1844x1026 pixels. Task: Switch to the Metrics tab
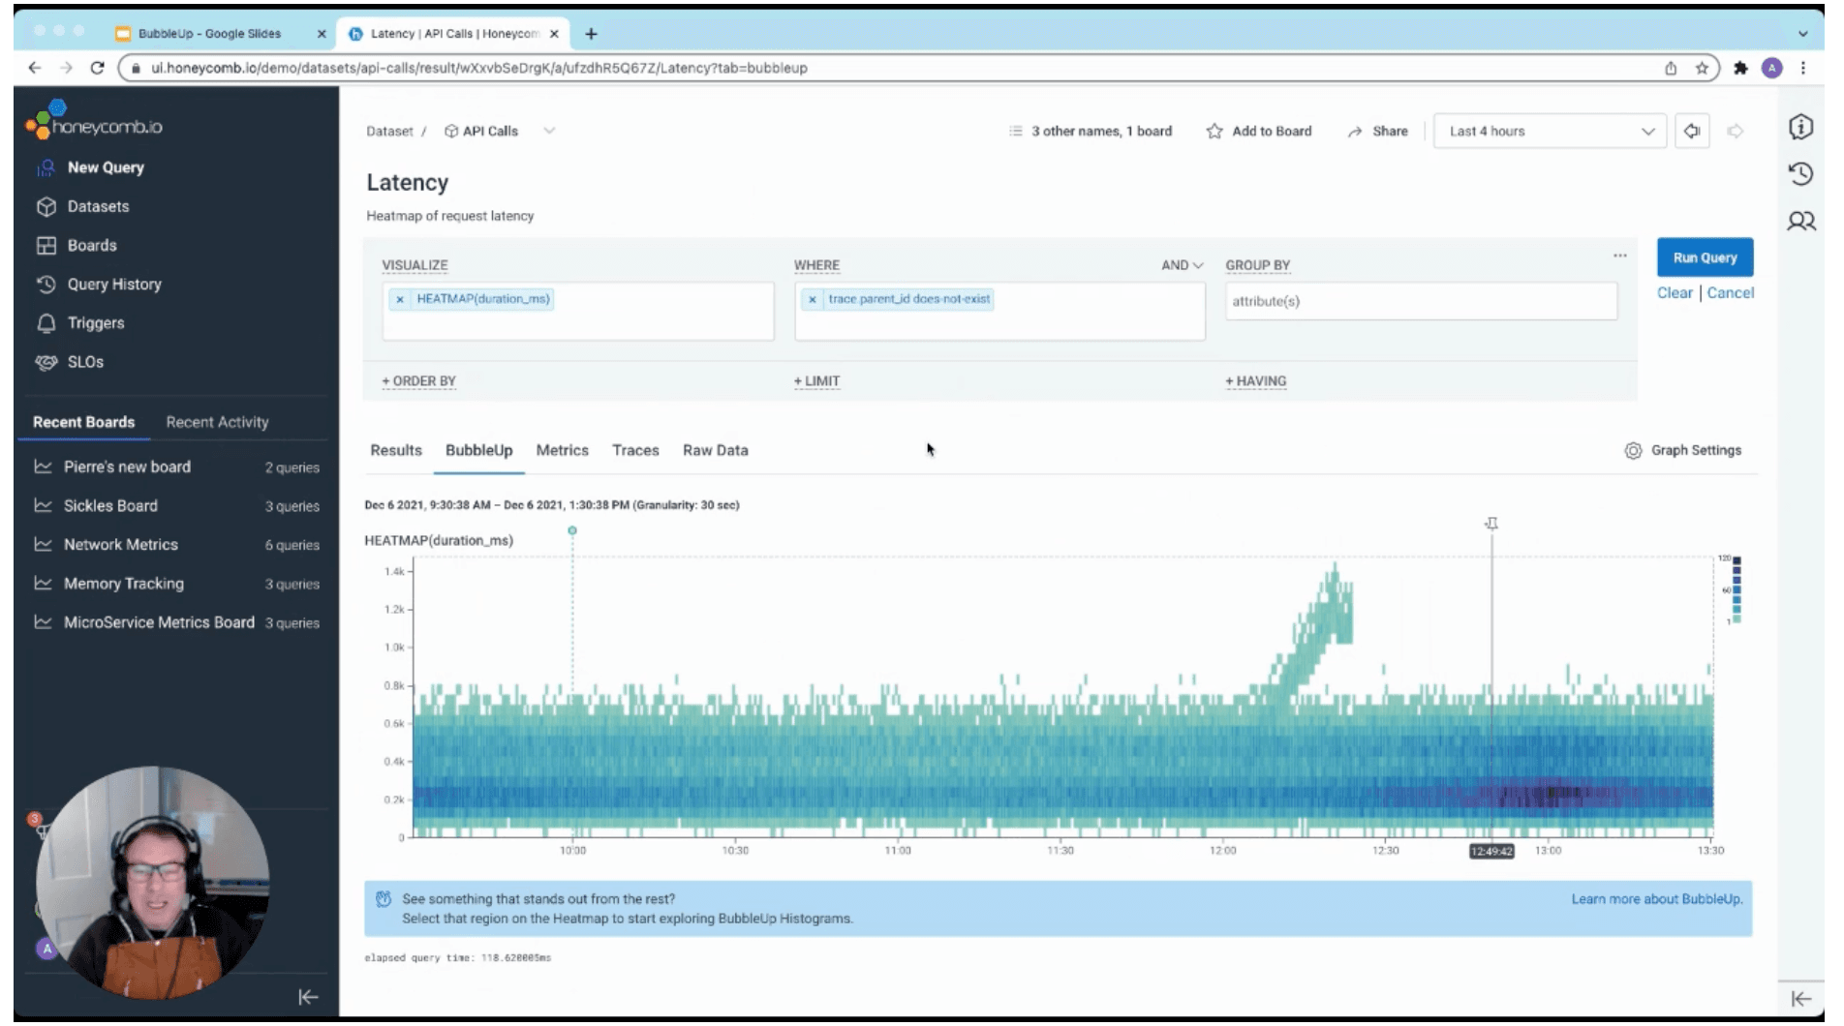[562, 450]
